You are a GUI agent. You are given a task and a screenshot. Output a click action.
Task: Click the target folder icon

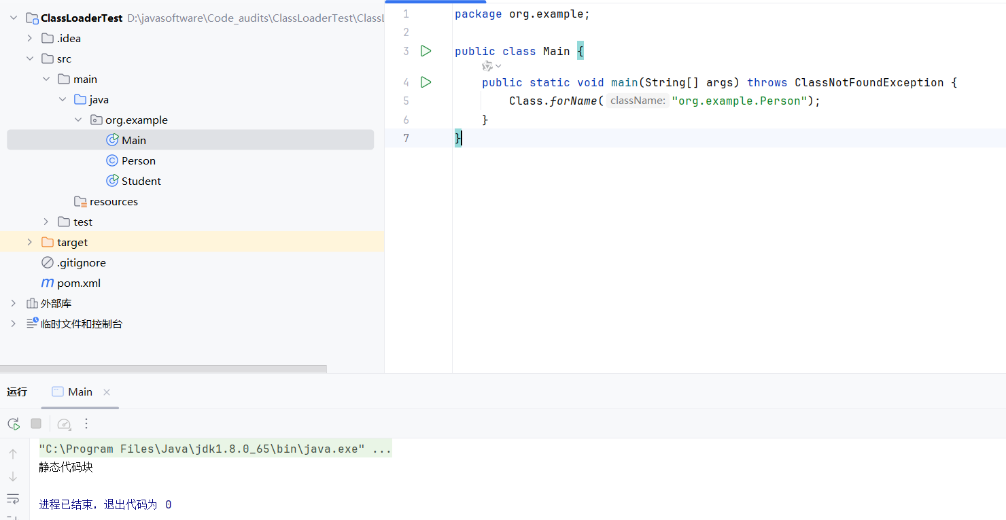pos(47,242)
